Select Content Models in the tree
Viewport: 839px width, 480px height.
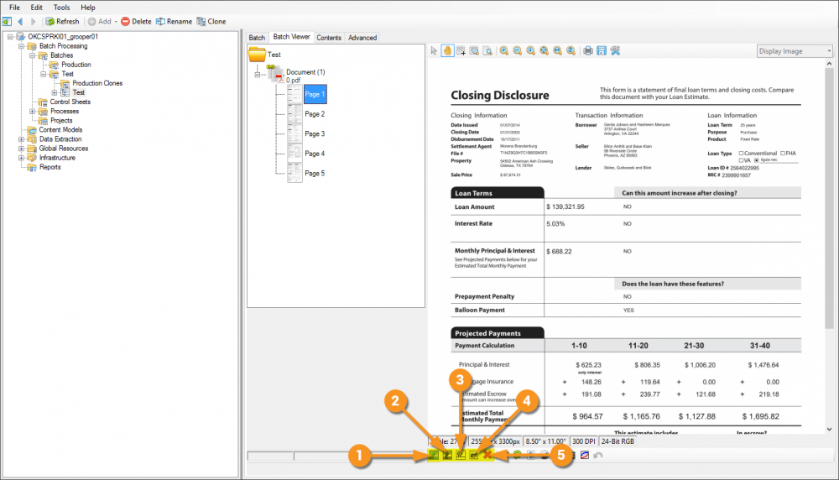(60, 129)
